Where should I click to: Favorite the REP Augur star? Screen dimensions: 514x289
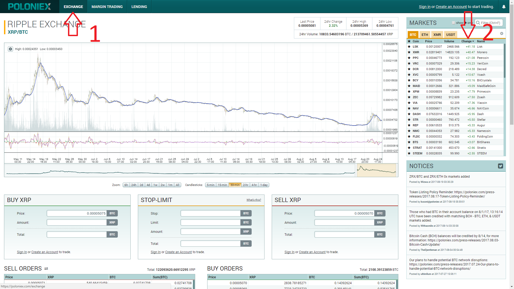click(x=409, y=125)
